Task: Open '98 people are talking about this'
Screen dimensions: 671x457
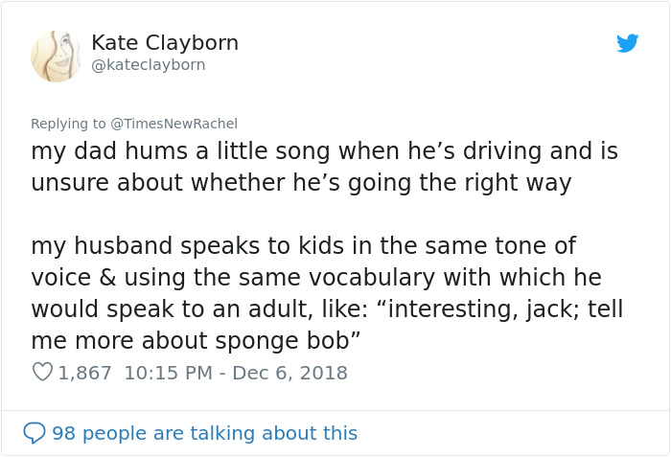Action: click(204, 433)
